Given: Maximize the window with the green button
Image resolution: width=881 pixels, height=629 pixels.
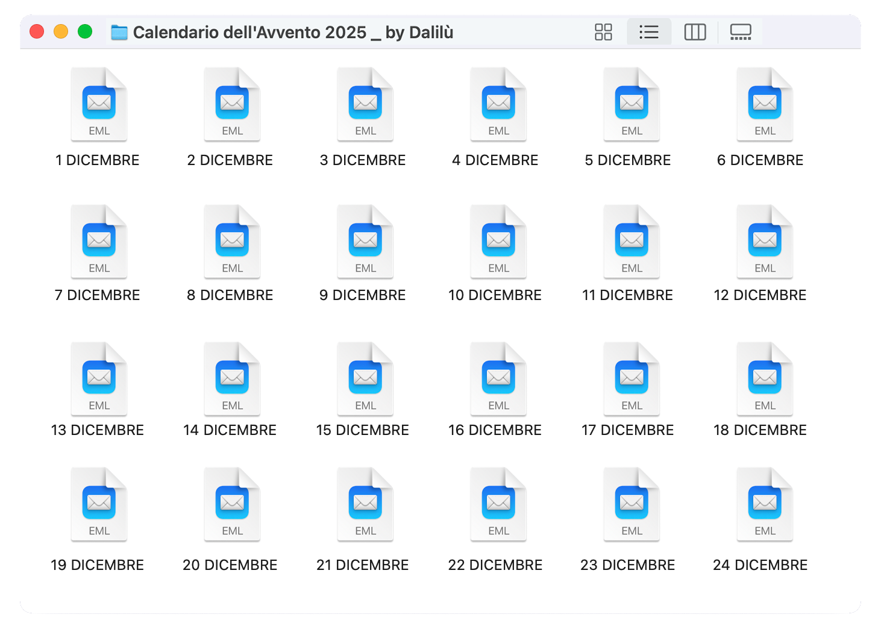Looking at the screenshot, I should pyautogui.click(x=85, y=31).
